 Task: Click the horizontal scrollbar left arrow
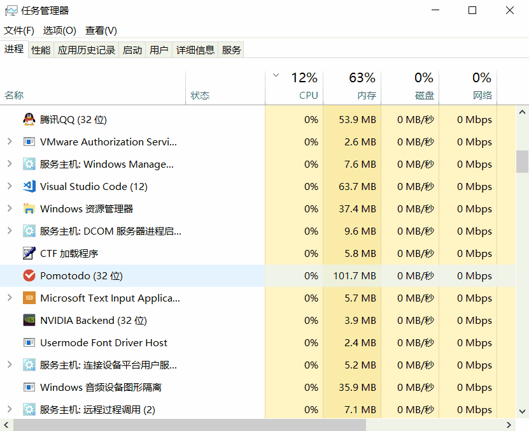click(x=6, y=425)
